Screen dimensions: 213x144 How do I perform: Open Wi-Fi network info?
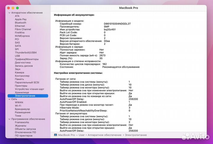(18, 106)
